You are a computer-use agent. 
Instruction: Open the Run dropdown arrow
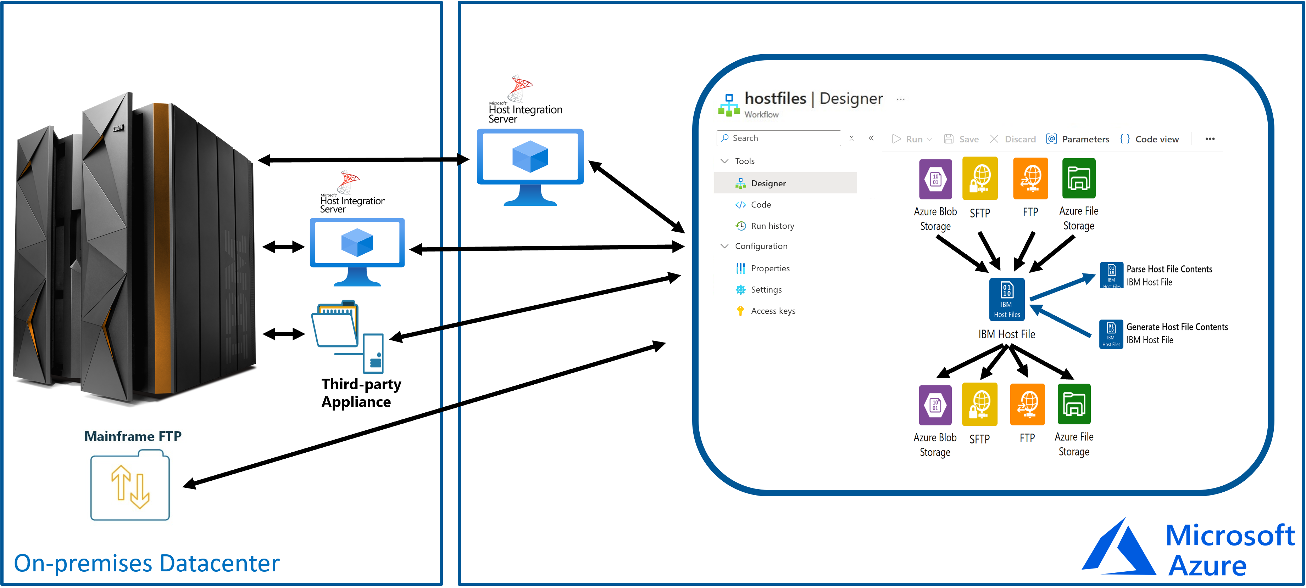tap(929, 139)
